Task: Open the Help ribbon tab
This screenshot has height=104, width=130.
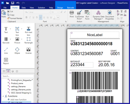Action: [51, 8]
